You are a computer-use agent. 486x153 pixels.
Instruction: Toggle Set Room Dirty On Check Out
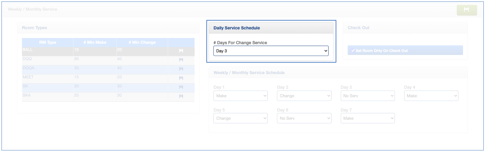point(405,51)
